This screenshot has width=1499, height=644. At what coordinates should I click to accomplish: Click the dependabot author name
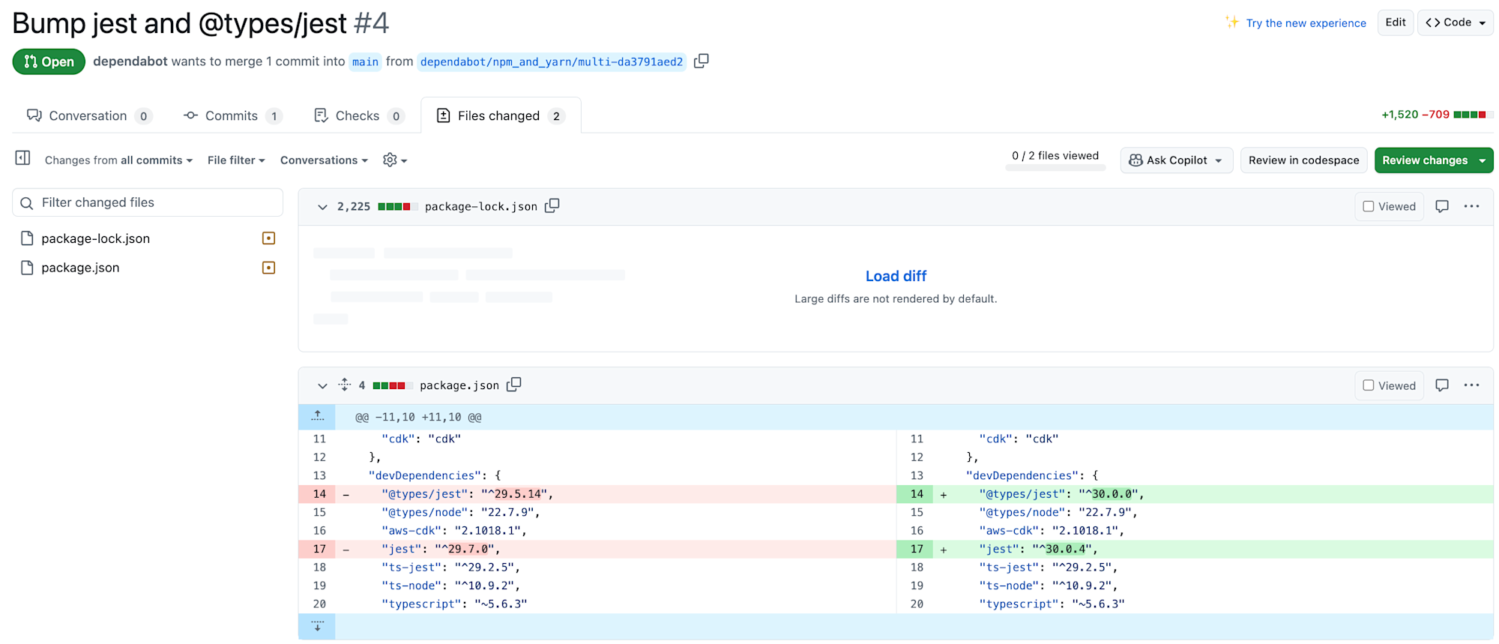[130, 61]
